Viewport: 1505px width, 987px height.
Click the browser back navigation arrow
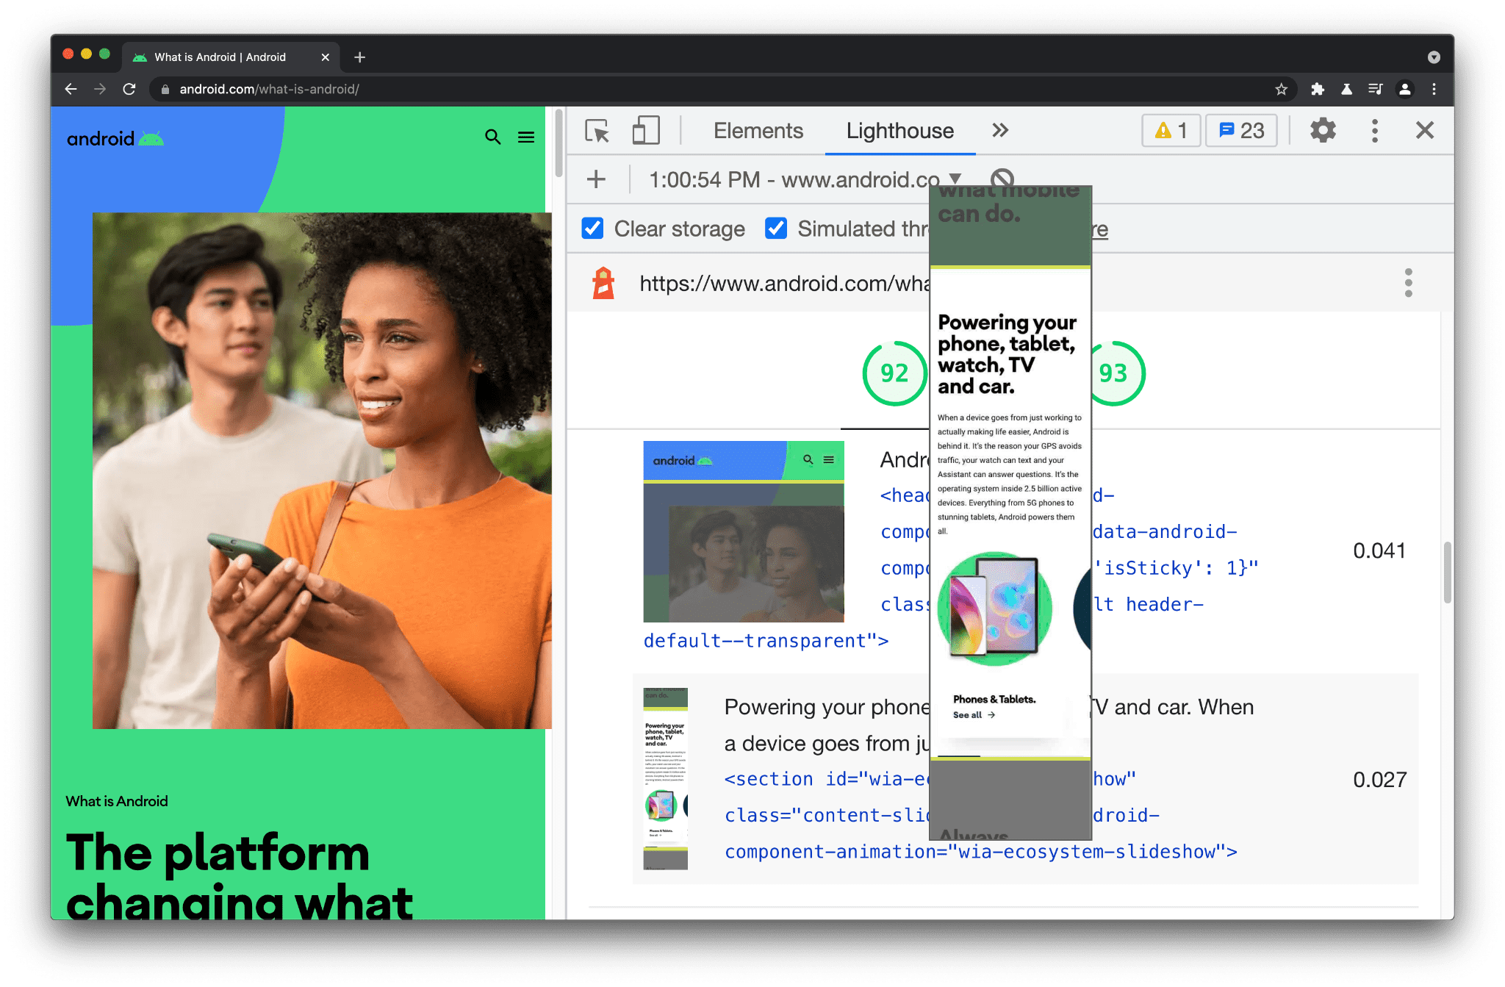point(71,89)
